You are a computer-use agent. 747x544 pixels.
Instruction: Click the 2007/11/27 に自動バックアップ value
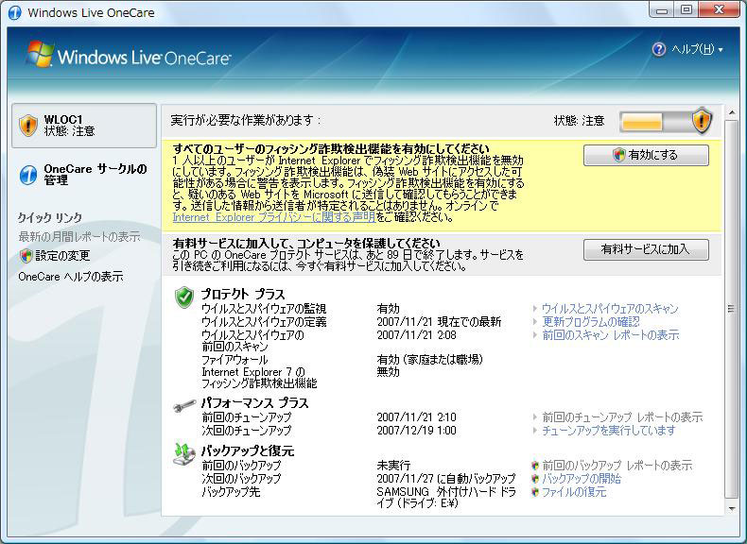(446, 478)
